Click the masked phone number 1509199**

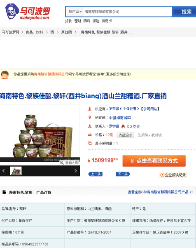pyautogui.click(x=105, y=160)
